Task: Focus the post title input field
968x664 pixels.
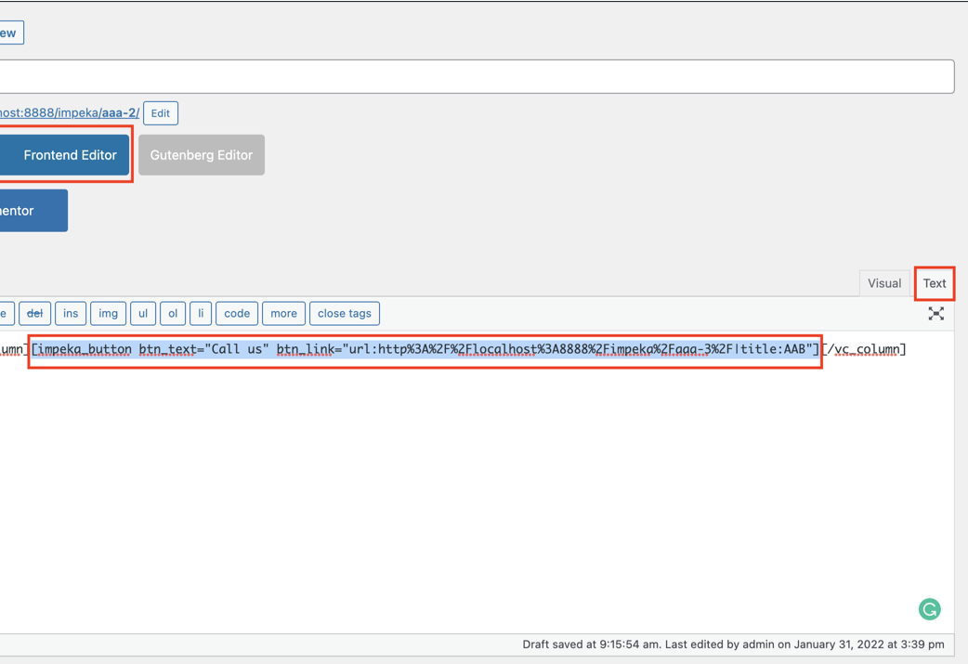Action: pos(477,76)
